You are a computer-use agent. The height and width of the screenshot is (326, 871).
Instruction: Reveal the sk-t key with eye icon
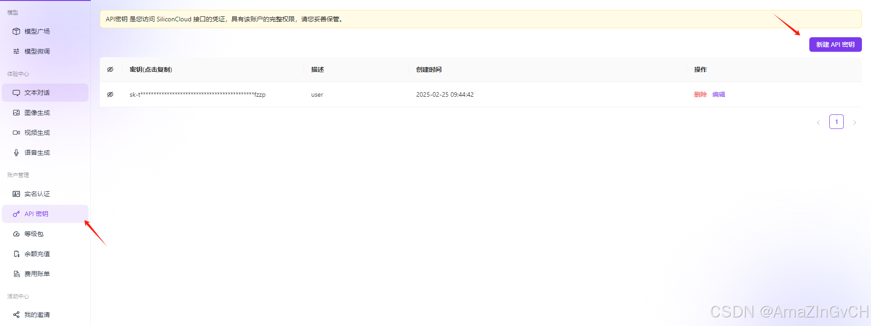[x=110, y=94]
